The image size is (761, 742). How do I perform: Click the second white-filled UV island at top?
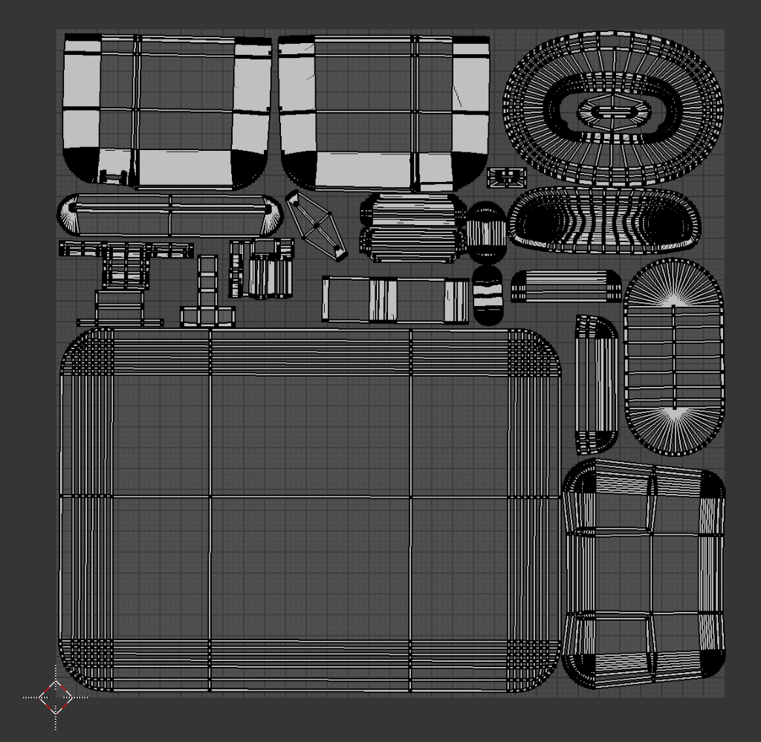[x=383, y=111]
